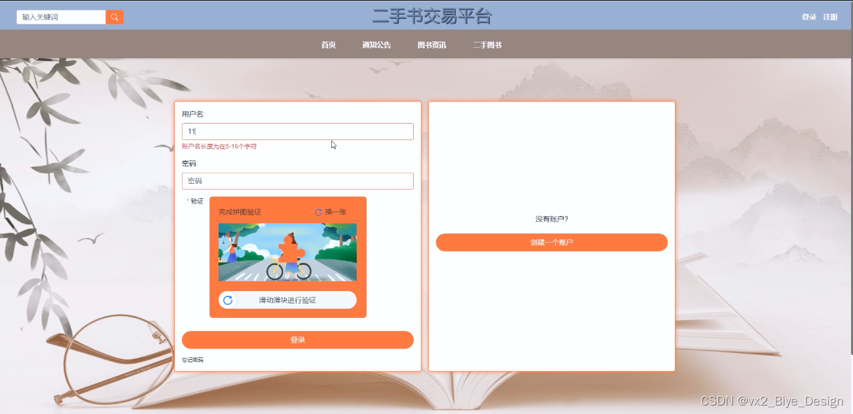Click the 换一张 captcha refresh link
The width and height of the screenshot is (853, 414).
click(336, 213)
